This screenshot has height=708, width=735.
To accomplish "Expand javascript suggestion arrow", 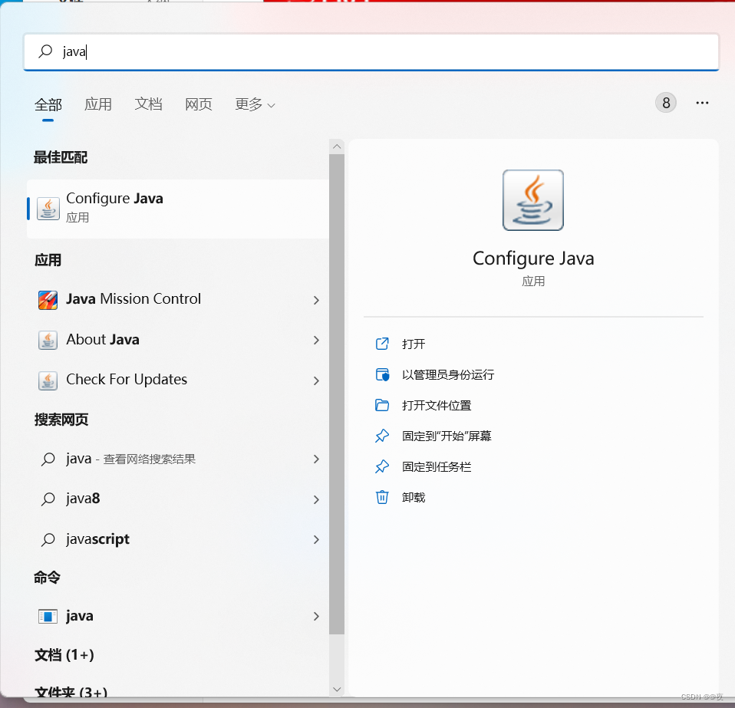I will [x=316, y=540].
